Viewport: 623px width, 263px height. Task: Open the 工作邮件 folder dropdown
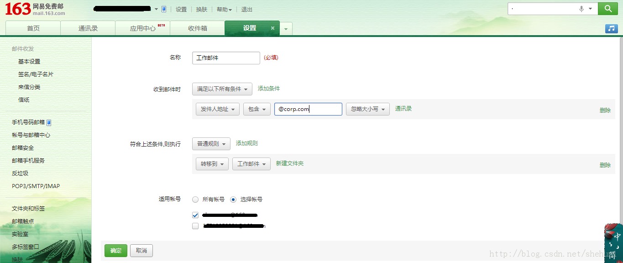(251, 164)
